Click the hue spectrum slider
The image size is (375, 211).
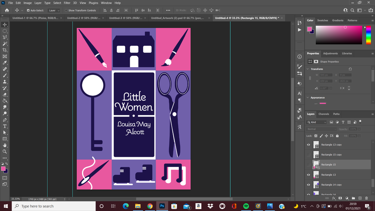click(x=369, y=35)
